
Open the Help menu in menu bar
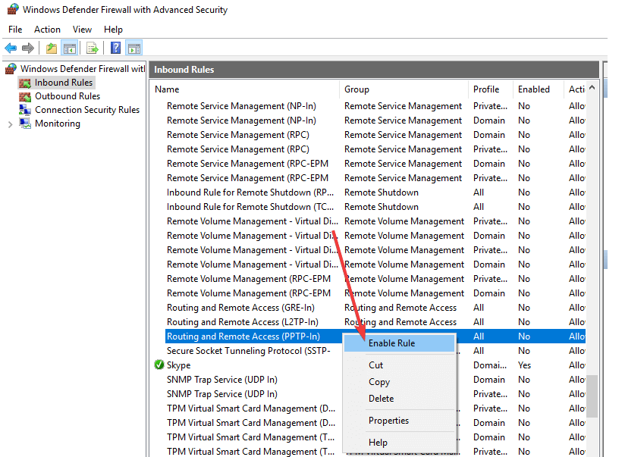(113, 30)
